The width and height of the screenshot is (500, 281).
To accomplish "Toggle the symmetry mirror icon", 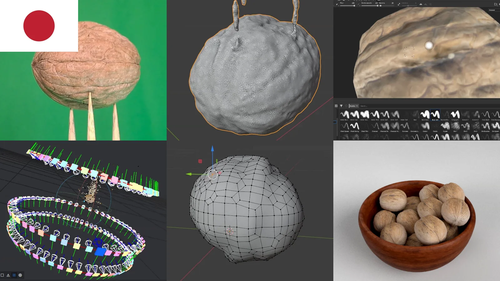I will pyautogui.click(x=421, y=4).
